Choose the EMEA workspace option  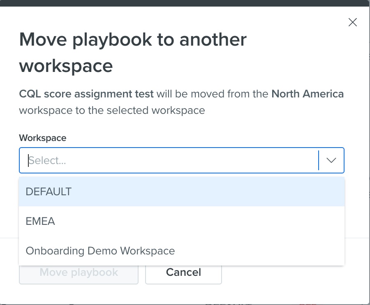pyautogui.click(x=182, y=221)
